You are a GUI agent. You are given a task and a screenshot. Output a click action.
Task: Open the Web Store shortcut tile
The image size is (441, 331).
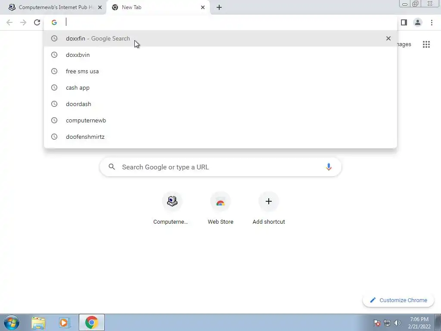(x=220, y=208)
